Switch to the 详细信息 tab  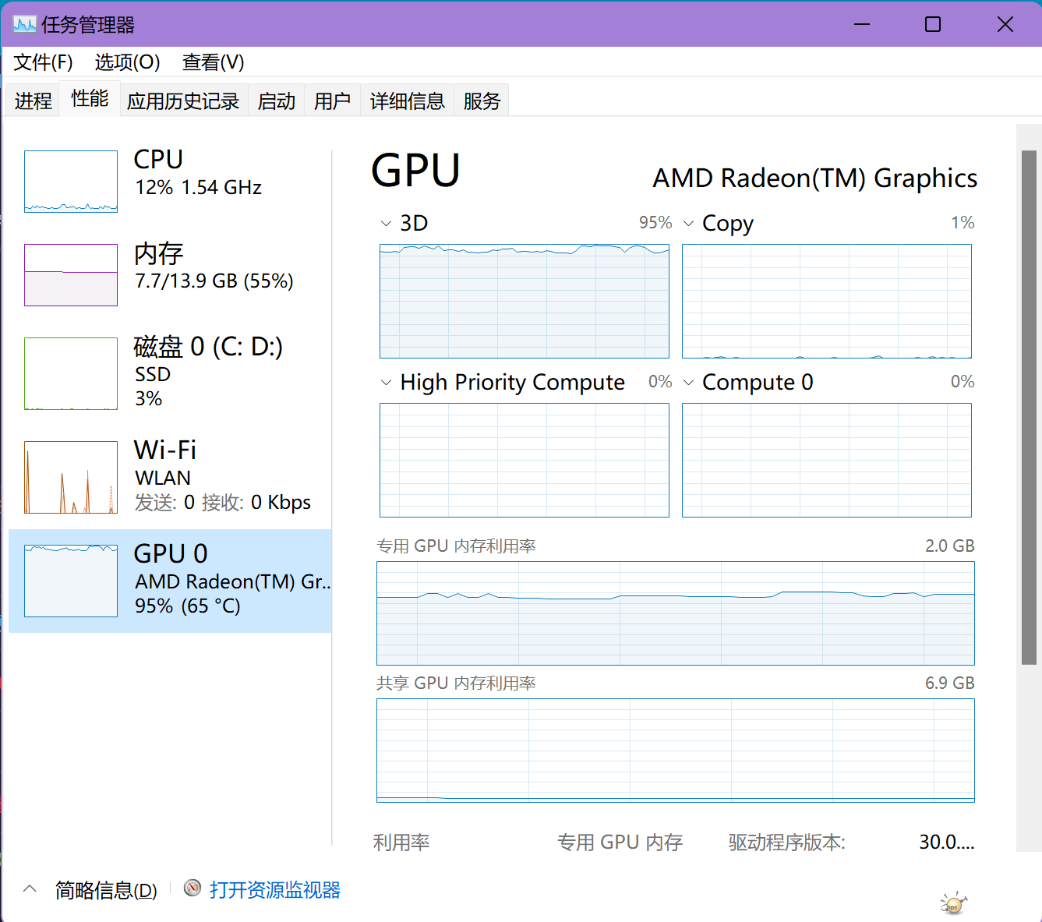pyautogui.click(x=407, y=101)
